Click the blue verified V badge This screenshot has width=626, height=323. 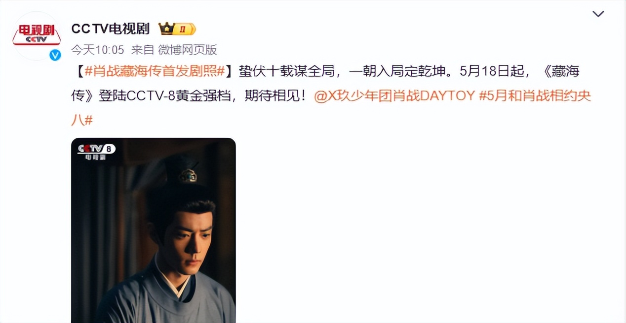point(55,55)
